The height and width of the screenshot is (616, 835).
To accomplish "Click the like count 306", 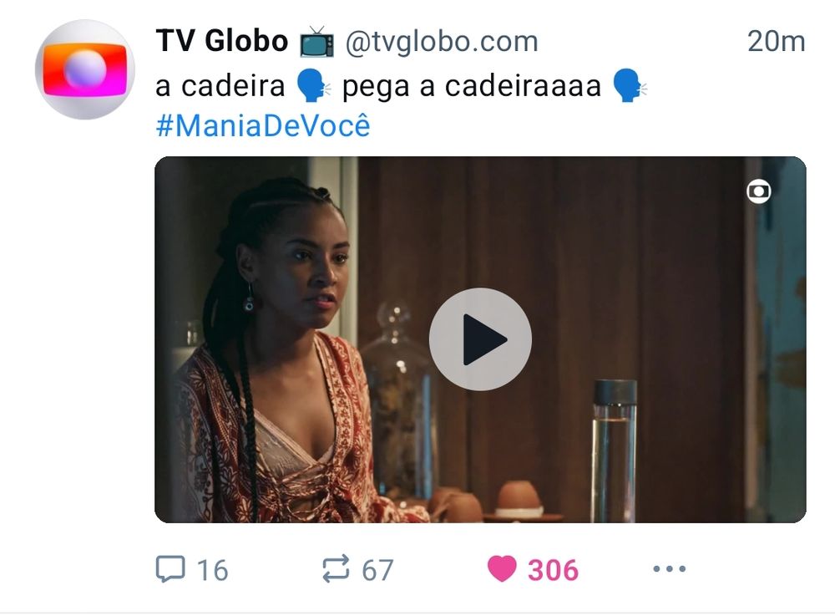I will [553, 570].
